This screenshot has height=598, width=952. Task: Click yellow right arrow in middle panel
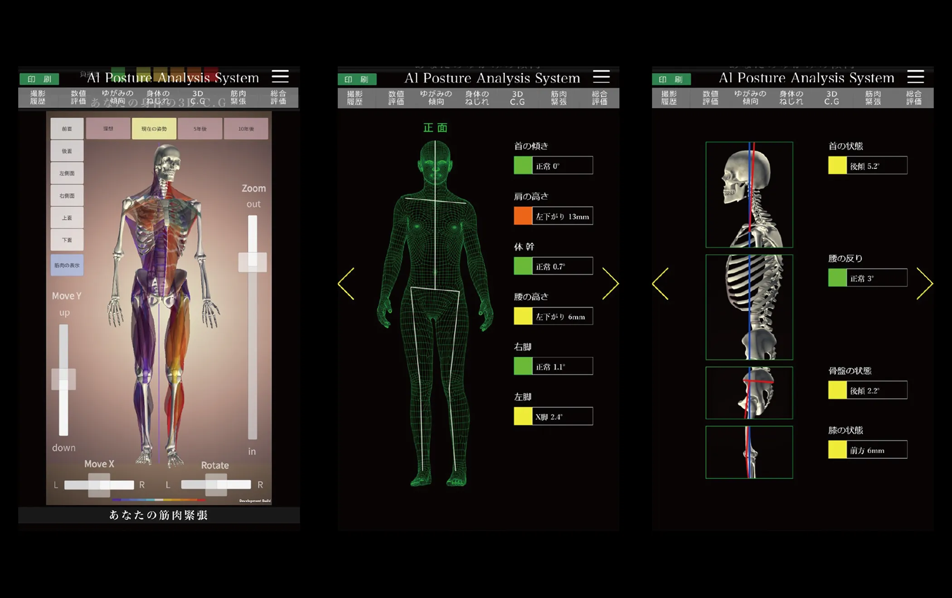pyautogui.click(x=610, y=284)
